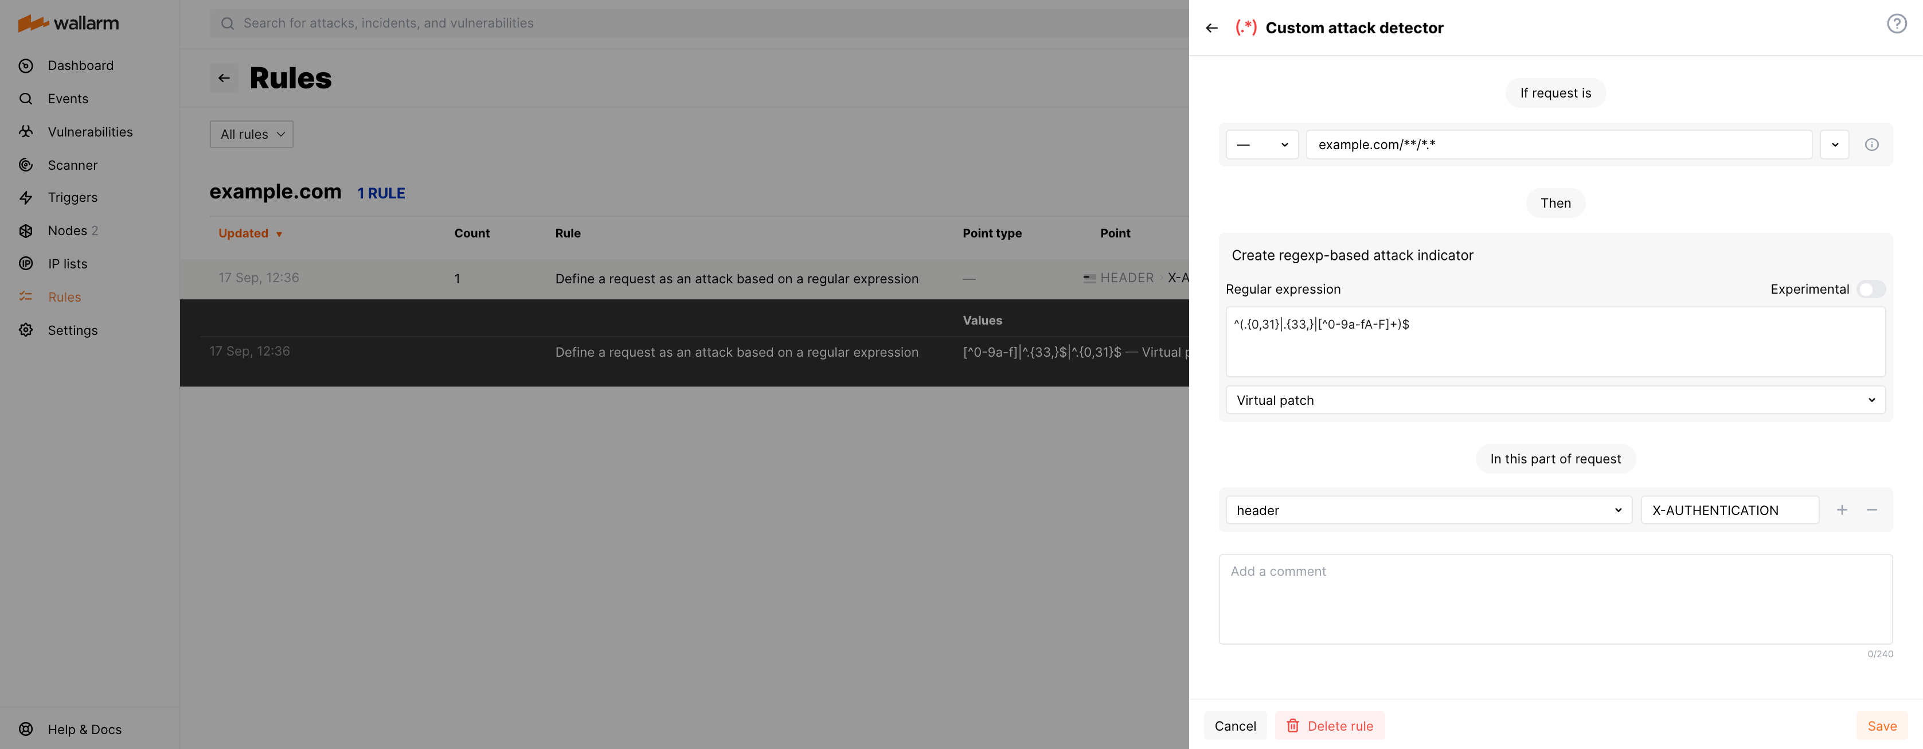
Task: Click the back arrow beside Rules heading
Action: click(224, 79)
